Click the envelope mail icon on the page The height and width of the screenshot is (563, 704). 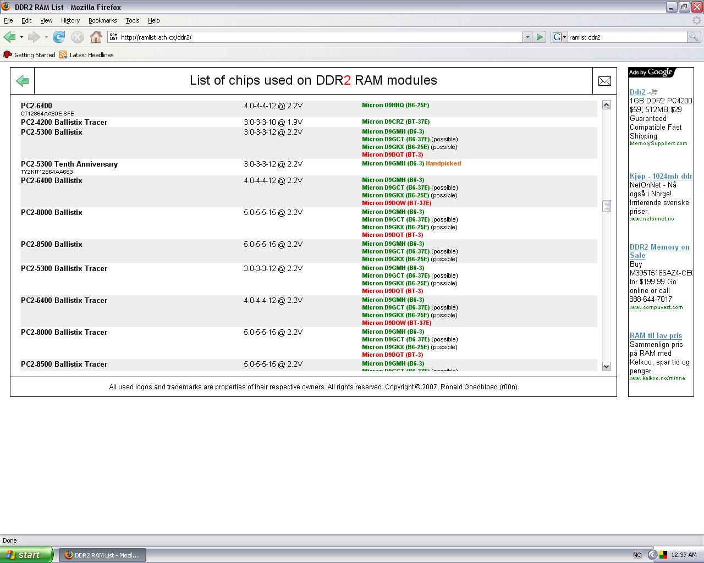(x=604, y=81)
